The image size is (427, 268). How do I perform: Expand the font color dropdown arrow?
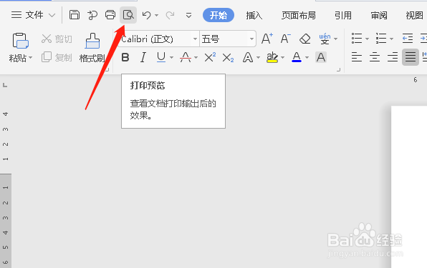[307, 58]
